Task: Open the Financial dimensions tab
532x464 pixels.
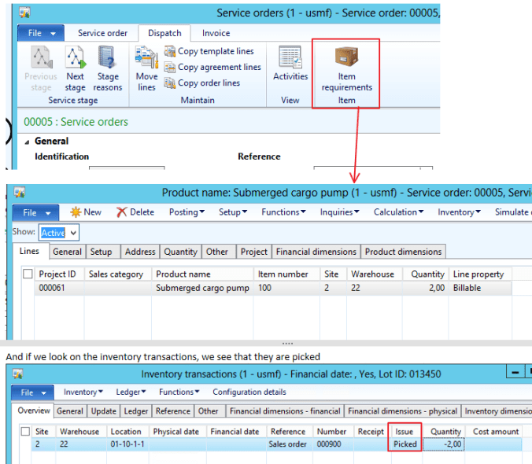Action: pos(316,252)
